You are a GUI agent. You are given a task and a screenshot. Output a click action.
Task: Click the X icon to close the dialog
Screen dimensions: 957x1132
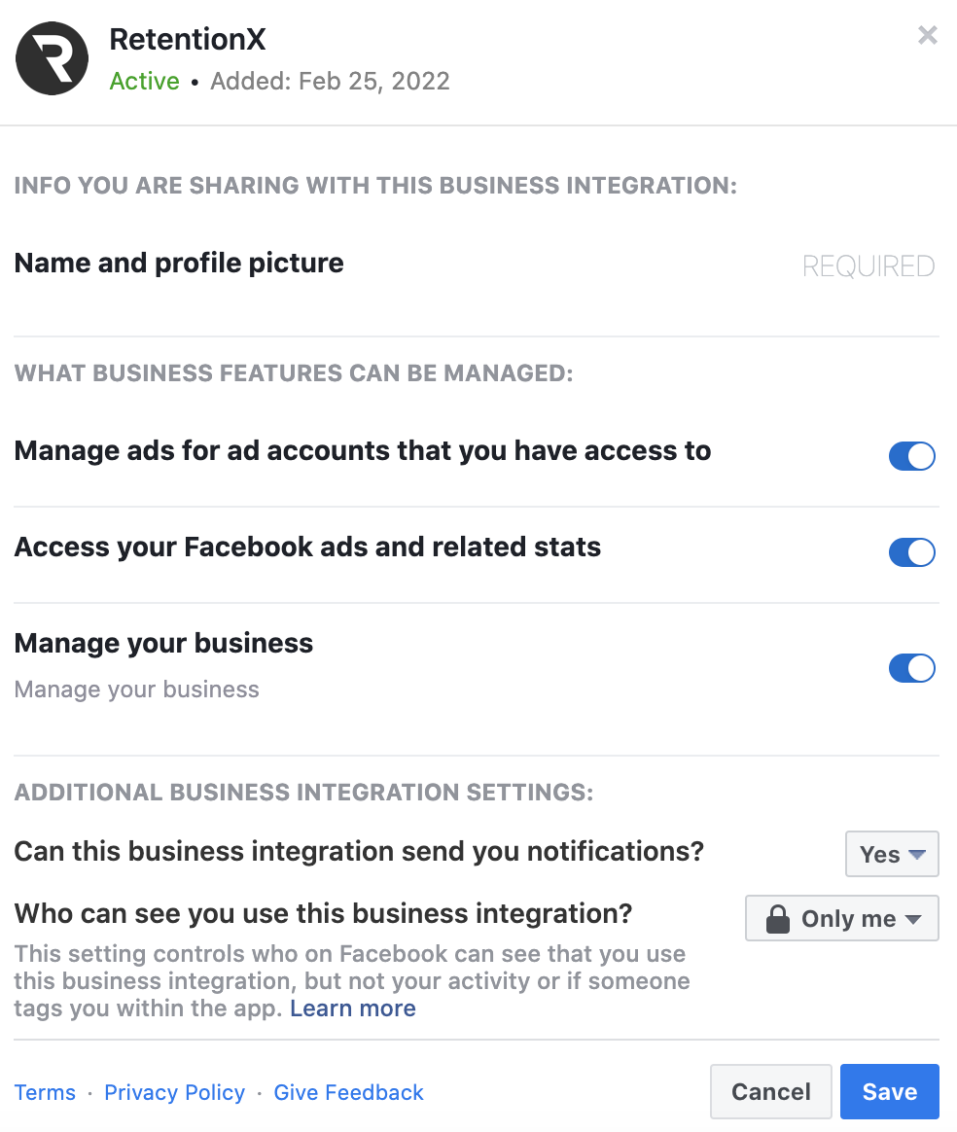(927, 35)
